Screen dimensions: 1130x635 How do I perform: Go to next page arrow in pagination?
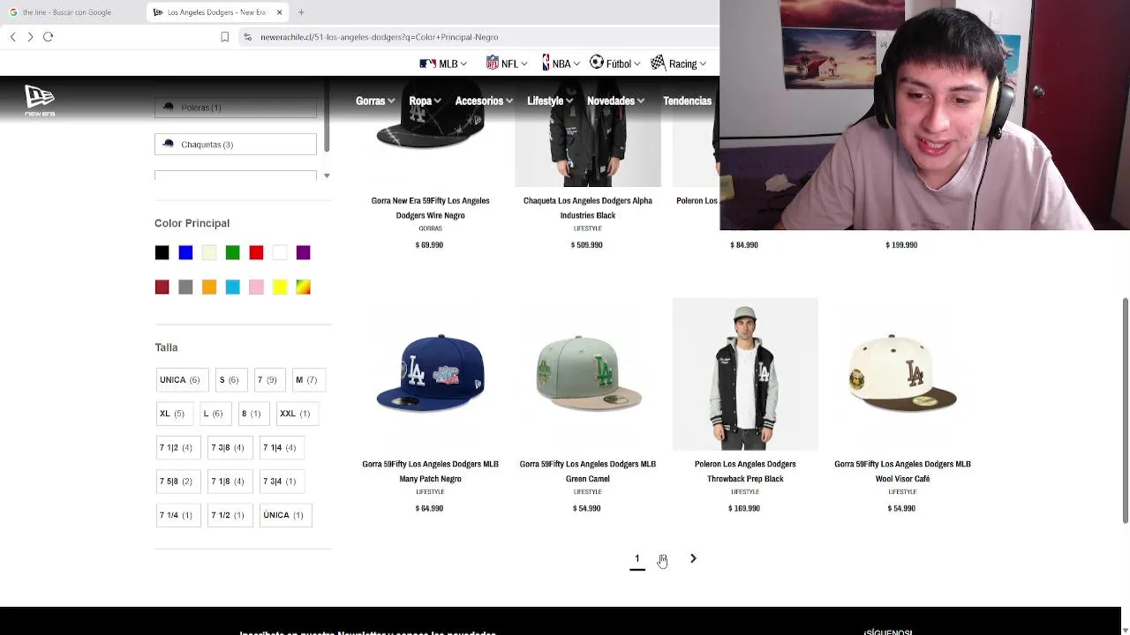(693, 558)
